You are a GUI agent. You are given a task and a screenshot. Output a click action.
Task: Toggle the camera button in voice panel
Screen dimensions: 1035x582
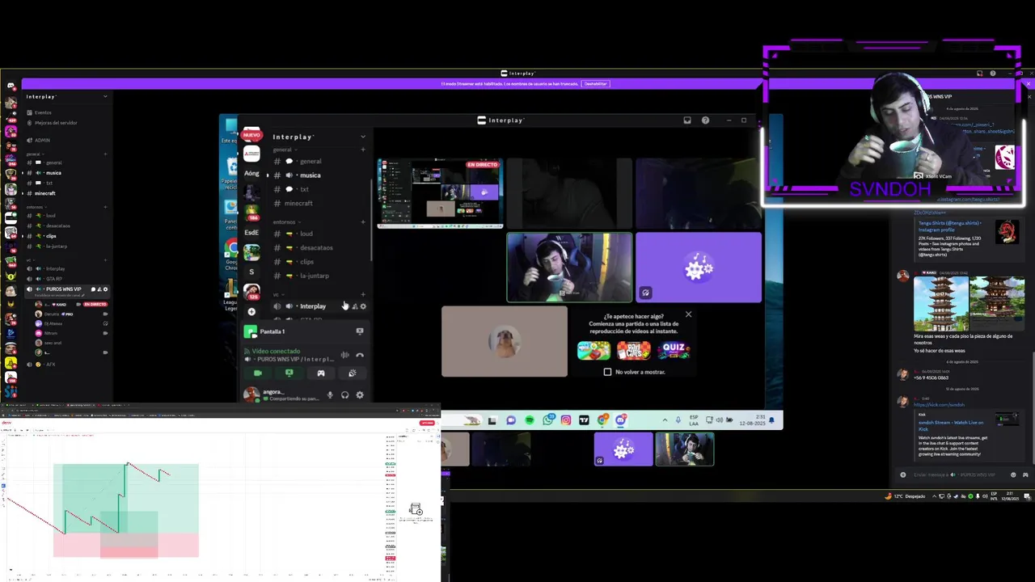258,373
